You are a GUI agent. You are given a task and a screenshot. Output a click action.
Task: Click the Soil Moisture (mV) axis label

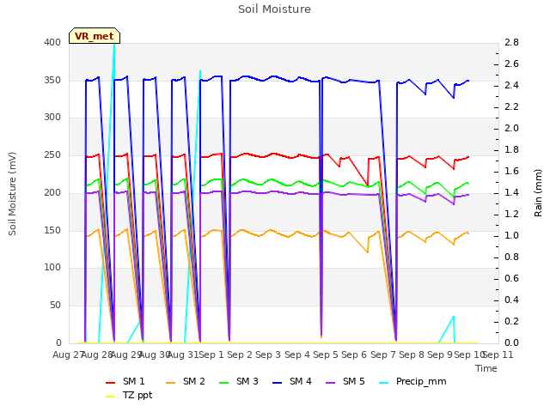pos(12,193)
